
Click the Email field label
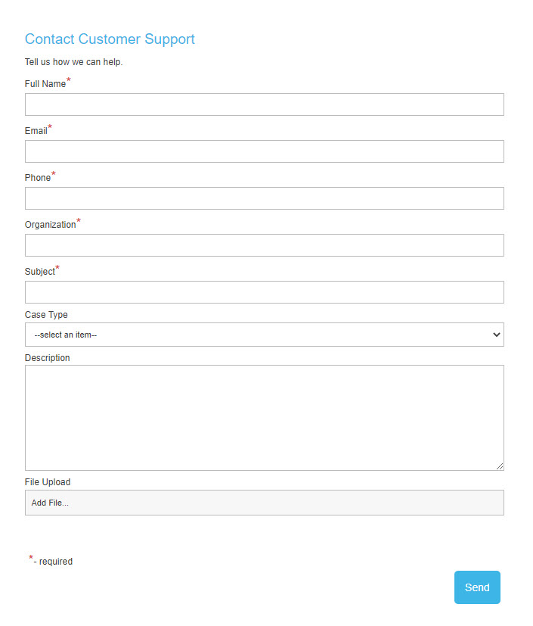point(36,131)
